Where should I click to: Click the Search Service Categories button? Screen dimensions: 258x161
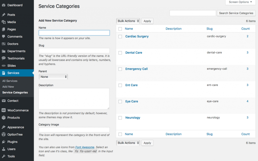click(x=236, y=13)
